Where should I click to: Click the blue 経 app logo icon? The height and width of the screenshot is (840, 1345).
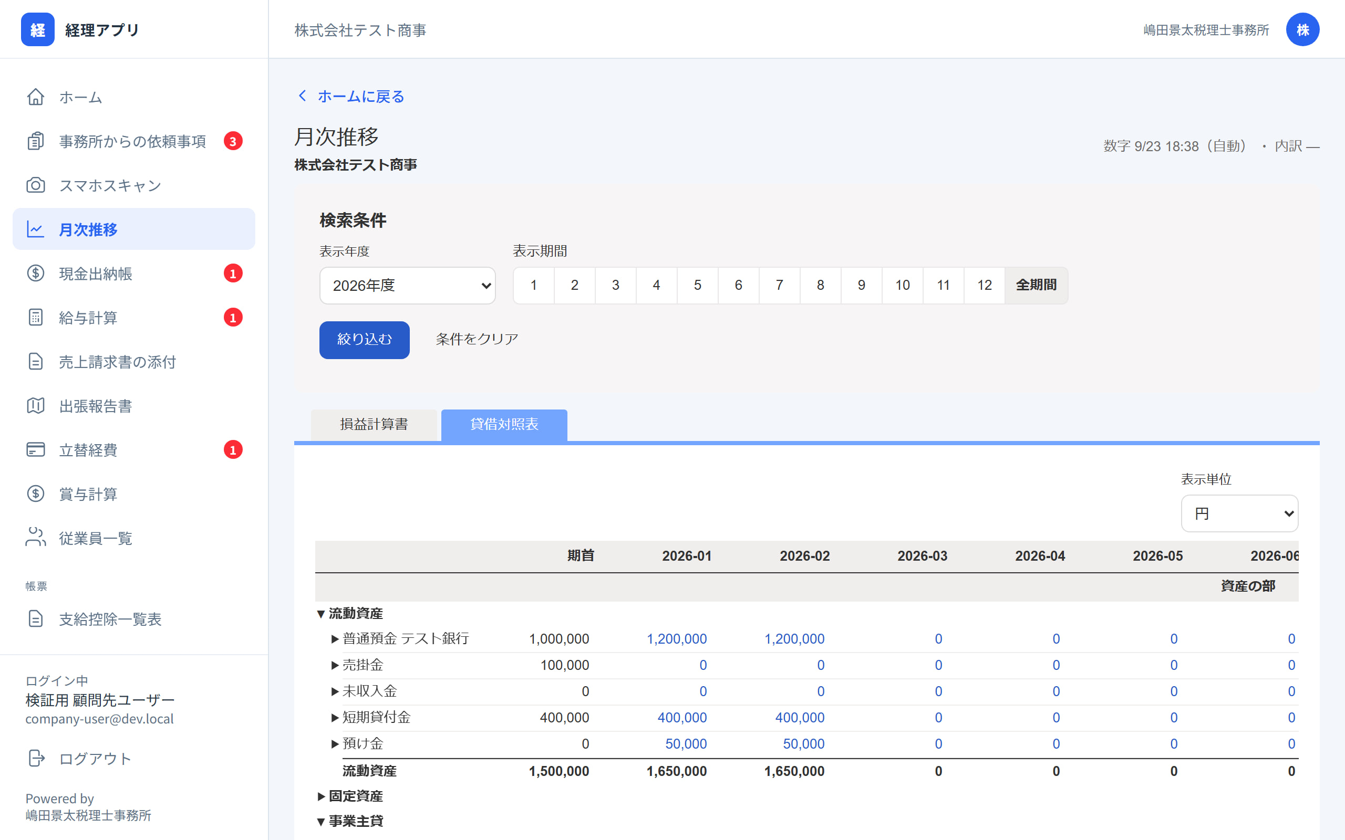37,29
